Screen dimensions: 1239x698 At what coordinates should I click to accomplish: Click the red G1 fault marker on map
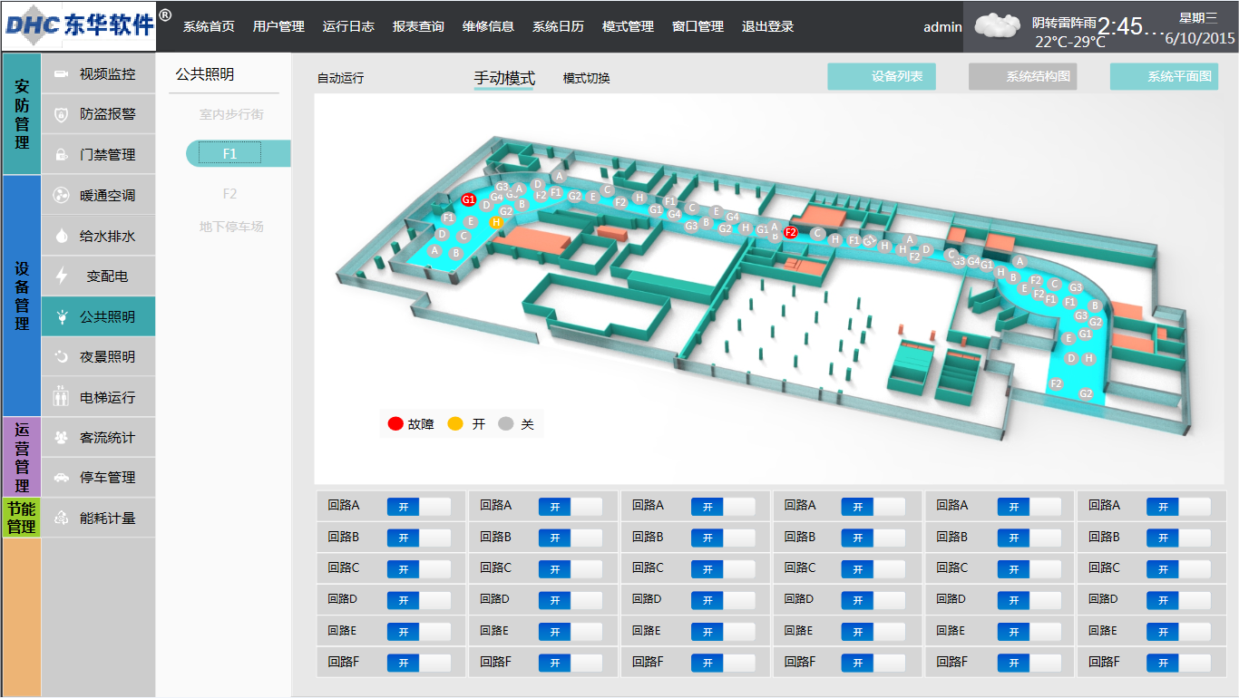(468, 199)
